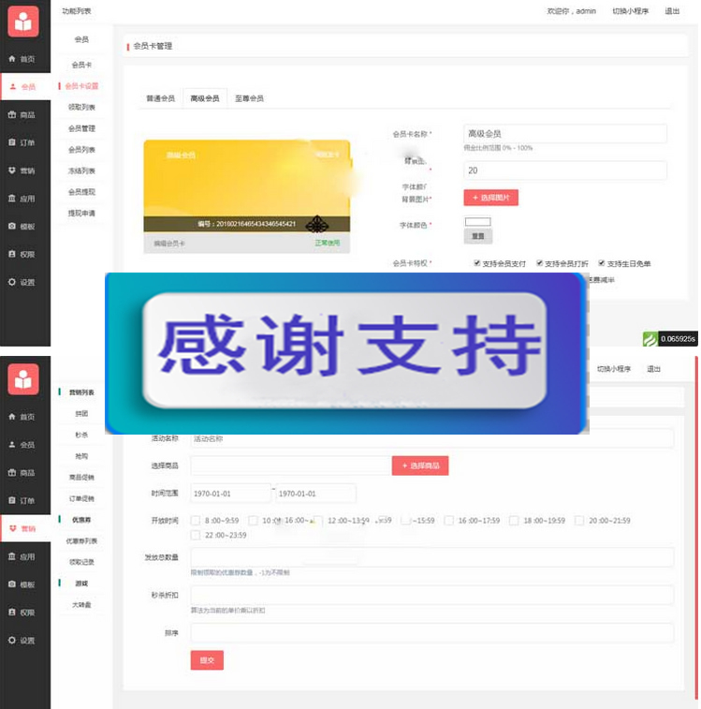Image resolution: width=701 pixels, height=709 pixels.
Task: Click the 权限 icon in the lower sidebar
Action: 12,613
